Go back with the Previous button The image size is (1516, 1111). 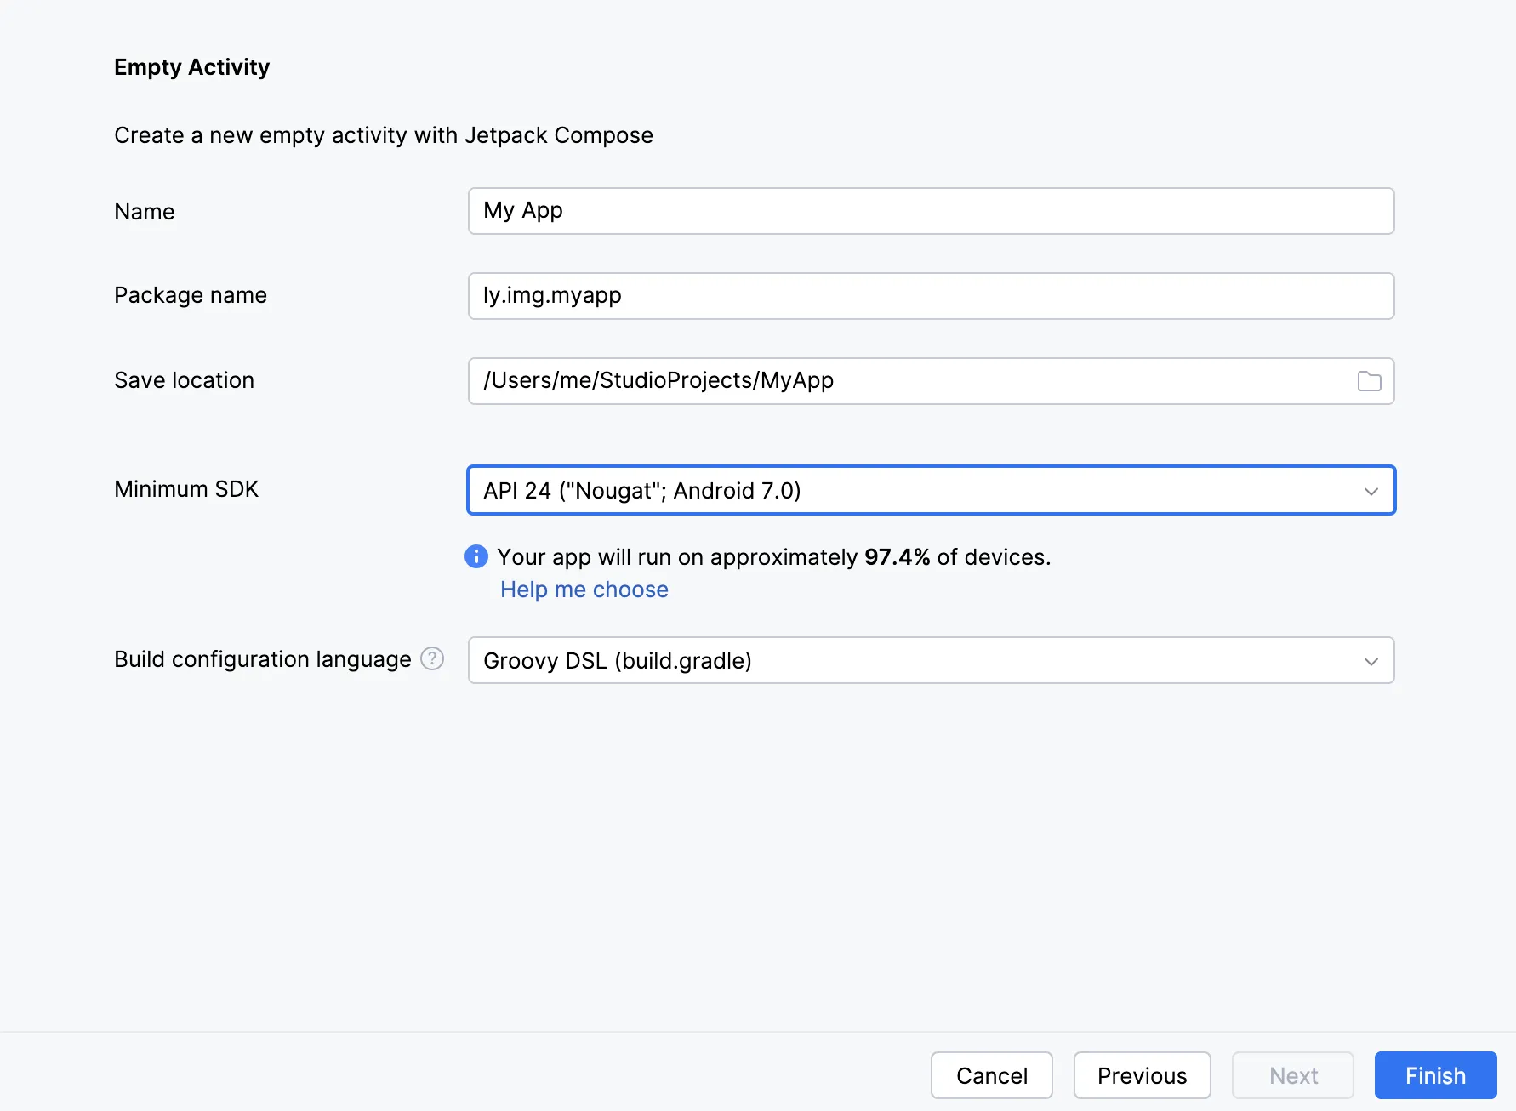tap(1142, 1075)
